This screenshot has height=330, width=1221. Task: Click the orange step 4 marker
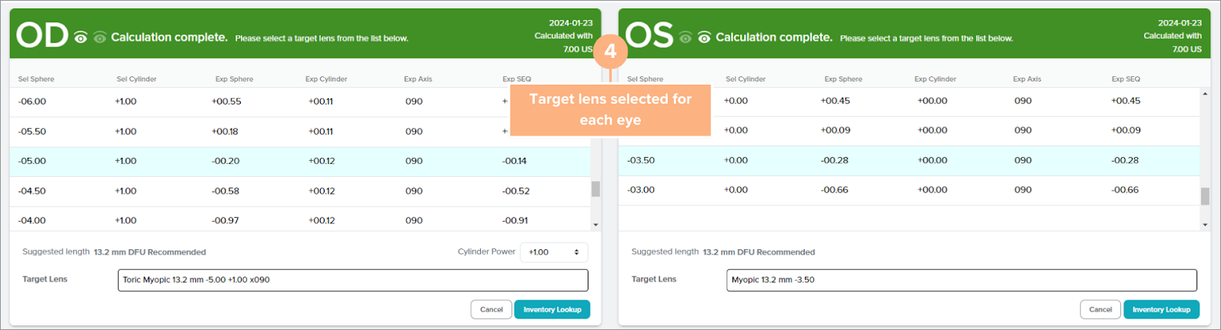[x=610, y=51]
